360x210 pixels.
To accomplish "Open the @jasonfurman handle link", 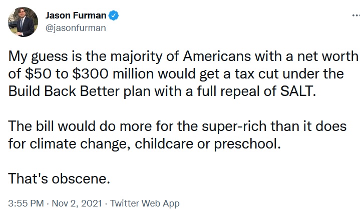I will (76, 28).
